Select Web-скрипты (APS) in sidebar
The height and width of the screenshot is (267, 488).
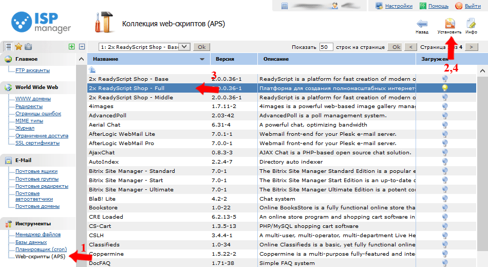point(41,256)
